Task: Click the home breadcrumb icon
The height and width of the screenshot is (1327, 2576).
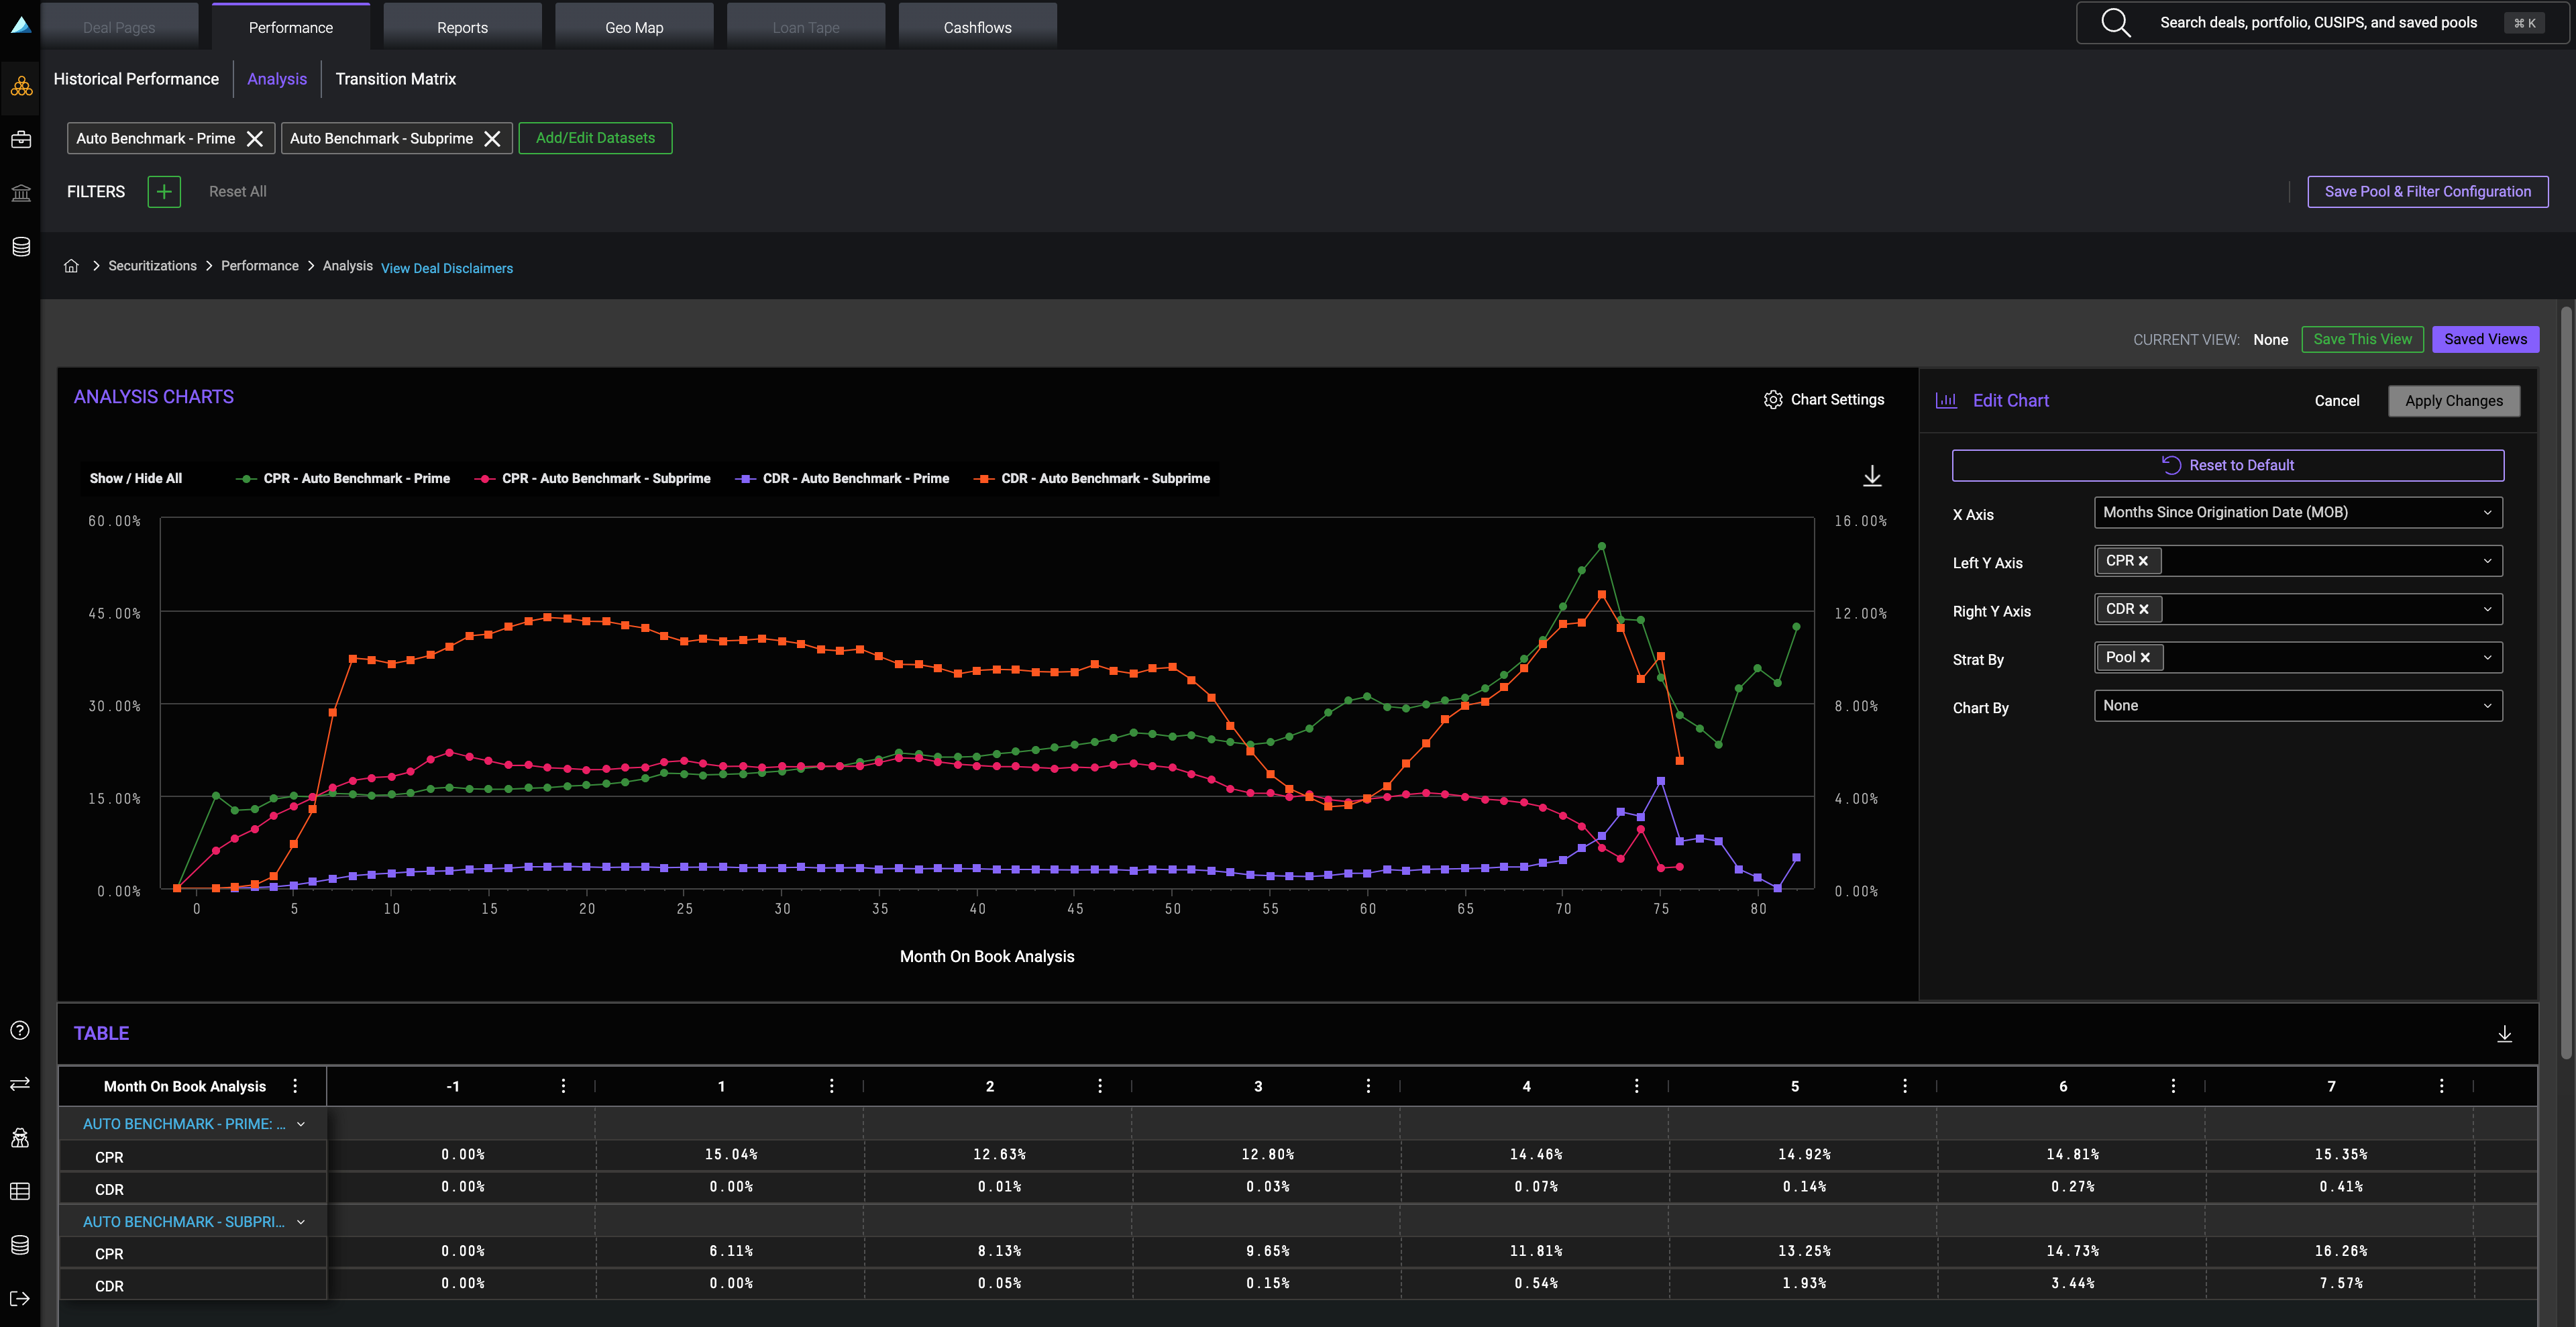Action: 71,266
